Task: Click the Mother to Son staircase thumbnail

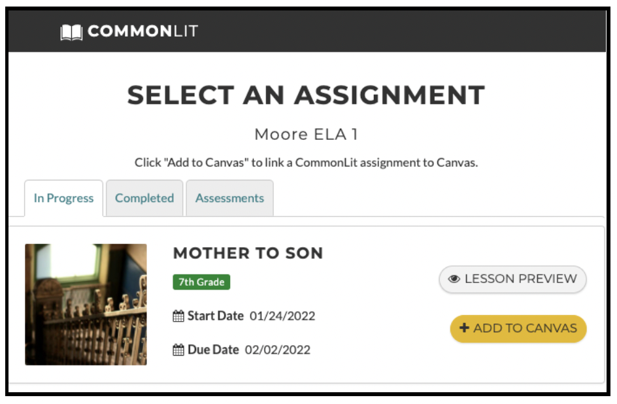Action: 86,304
